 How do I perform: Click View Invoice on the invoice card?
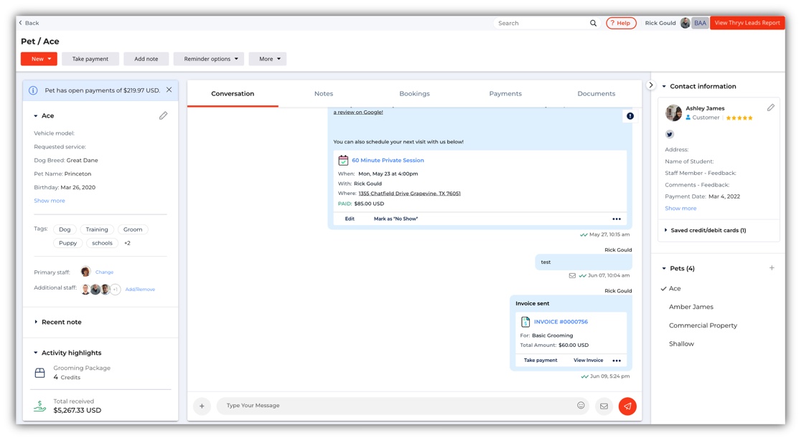(x=588, y=361)
